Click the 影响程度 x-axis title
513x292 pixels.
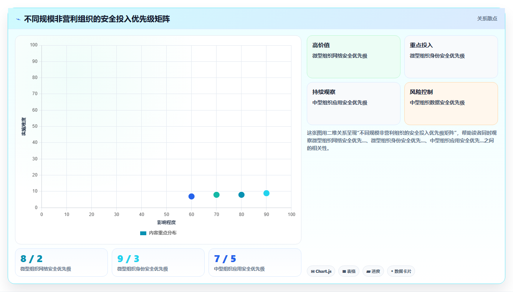[166, 223]
